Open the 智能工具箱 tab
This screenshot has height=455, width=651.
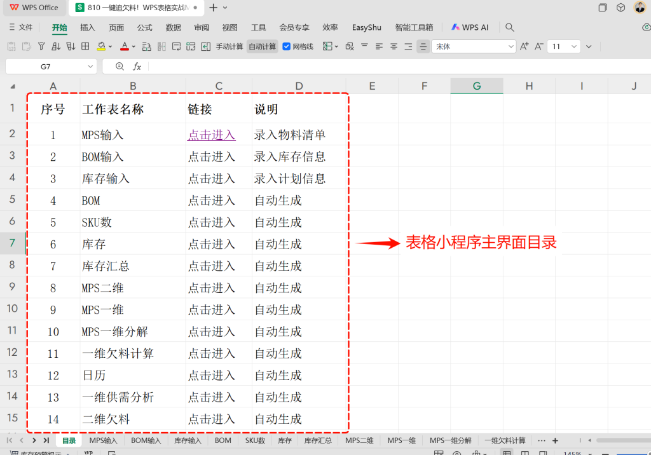click(414, 27)
